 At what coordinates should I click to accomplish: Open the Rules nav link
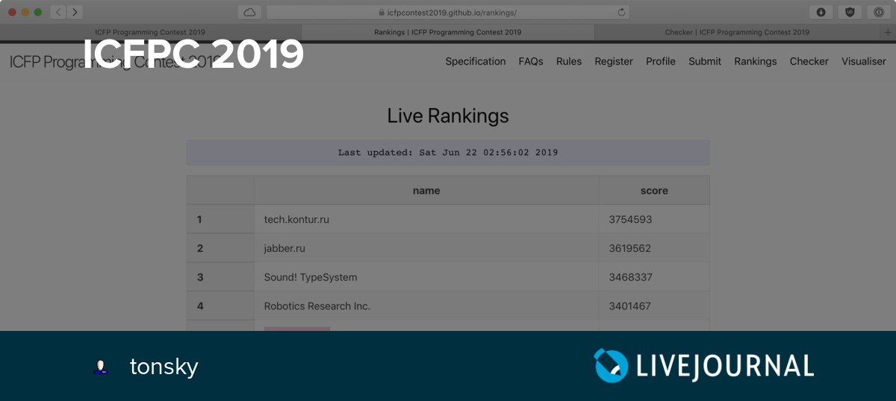point(569,61)
